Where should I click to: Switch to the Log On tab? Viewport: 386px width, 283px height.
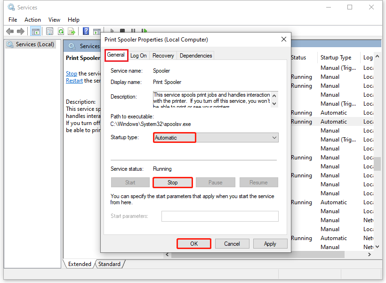[x=138, y=56]
